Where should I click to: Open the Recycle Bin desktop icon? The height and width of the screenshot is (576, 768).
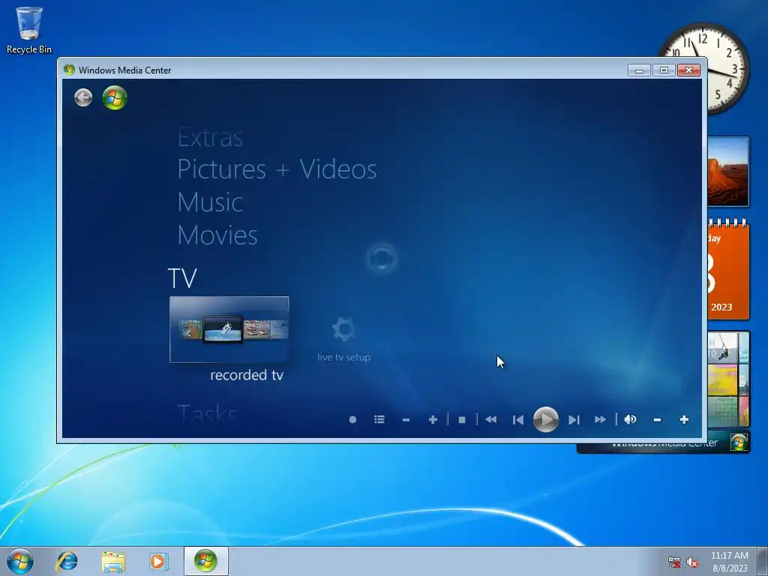click(x=29, y=29)
